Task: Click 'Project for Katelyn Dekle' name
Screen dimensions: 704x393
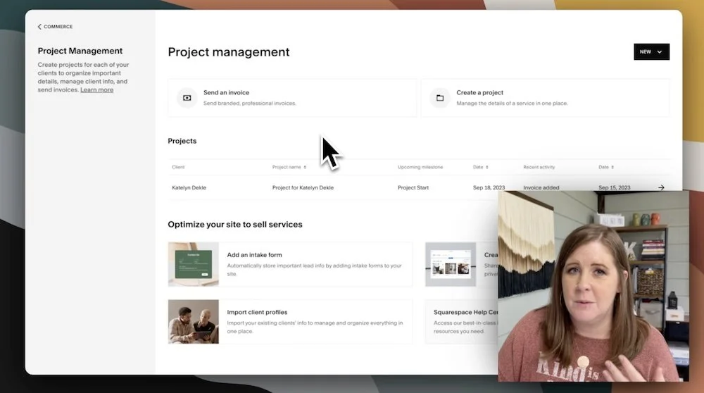Action: point(303,188)
